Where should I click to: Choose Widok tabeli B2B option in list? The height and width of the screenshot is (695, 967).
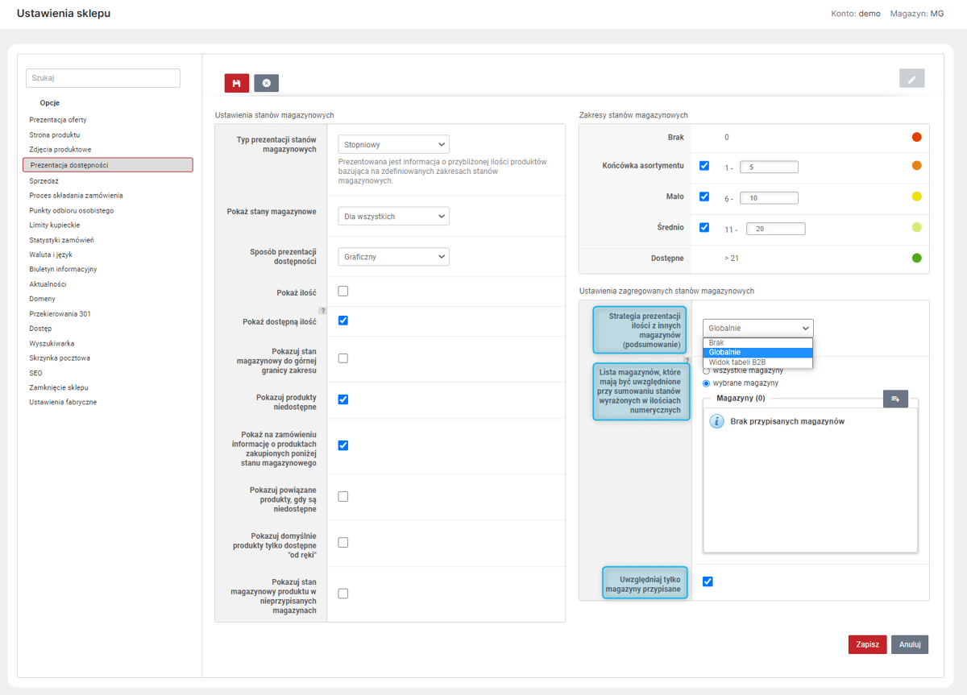pyautogui.click(x=737, y=362)
